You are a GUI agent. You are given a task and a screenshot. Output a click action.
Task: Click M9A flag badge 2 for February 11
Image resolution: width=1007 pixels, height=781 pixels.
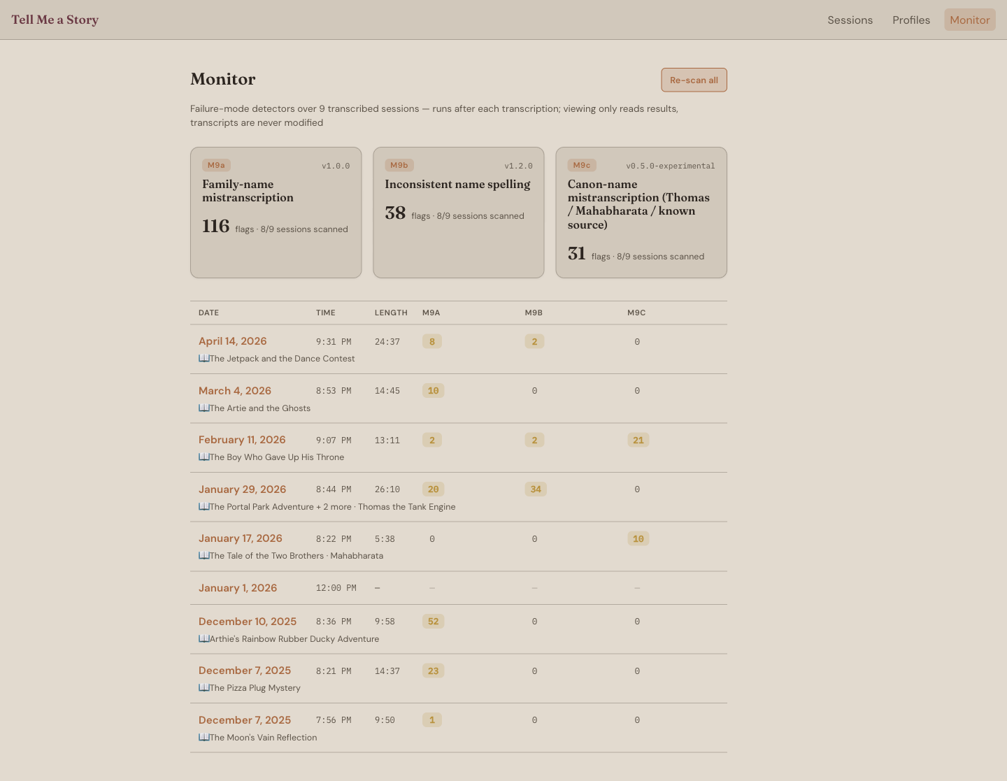point(432,440)
